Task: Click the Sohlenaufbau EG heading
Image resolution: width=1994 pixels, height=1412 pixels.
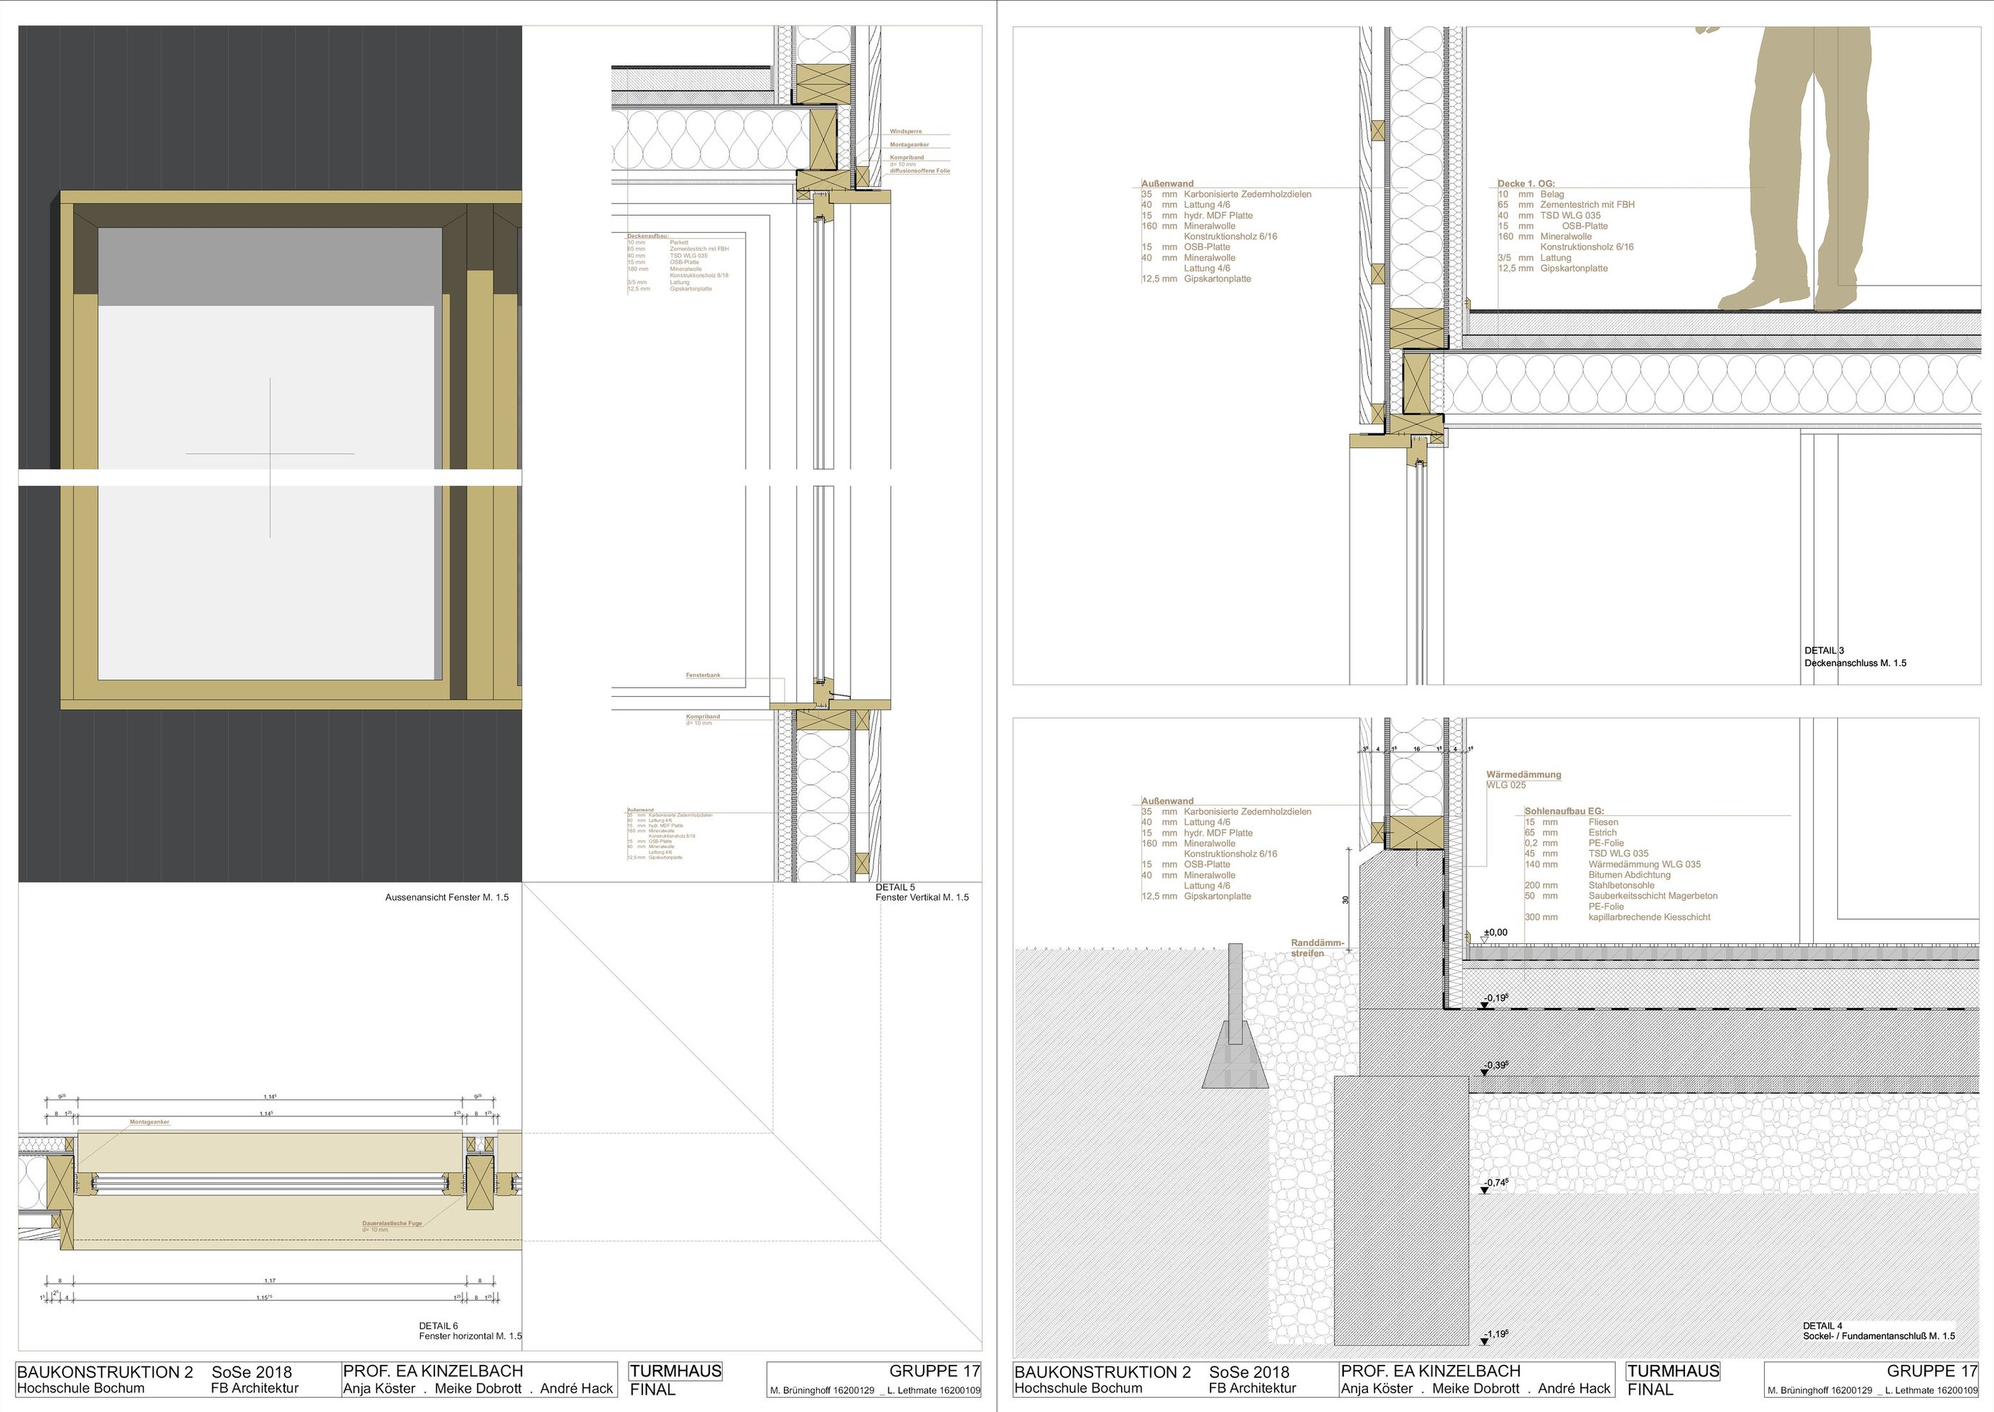Action: click(1564, 811)
